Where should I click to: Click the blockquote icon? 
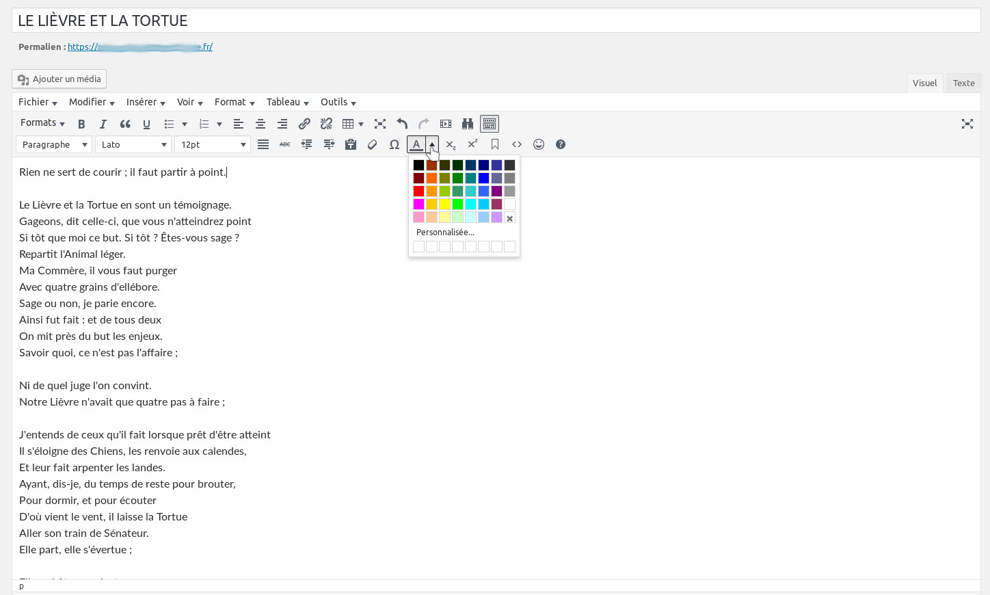125,124
